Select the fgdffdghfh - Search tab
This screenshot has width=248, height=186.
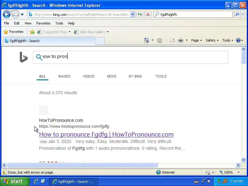pyautogui.click(x=49, y=41)
